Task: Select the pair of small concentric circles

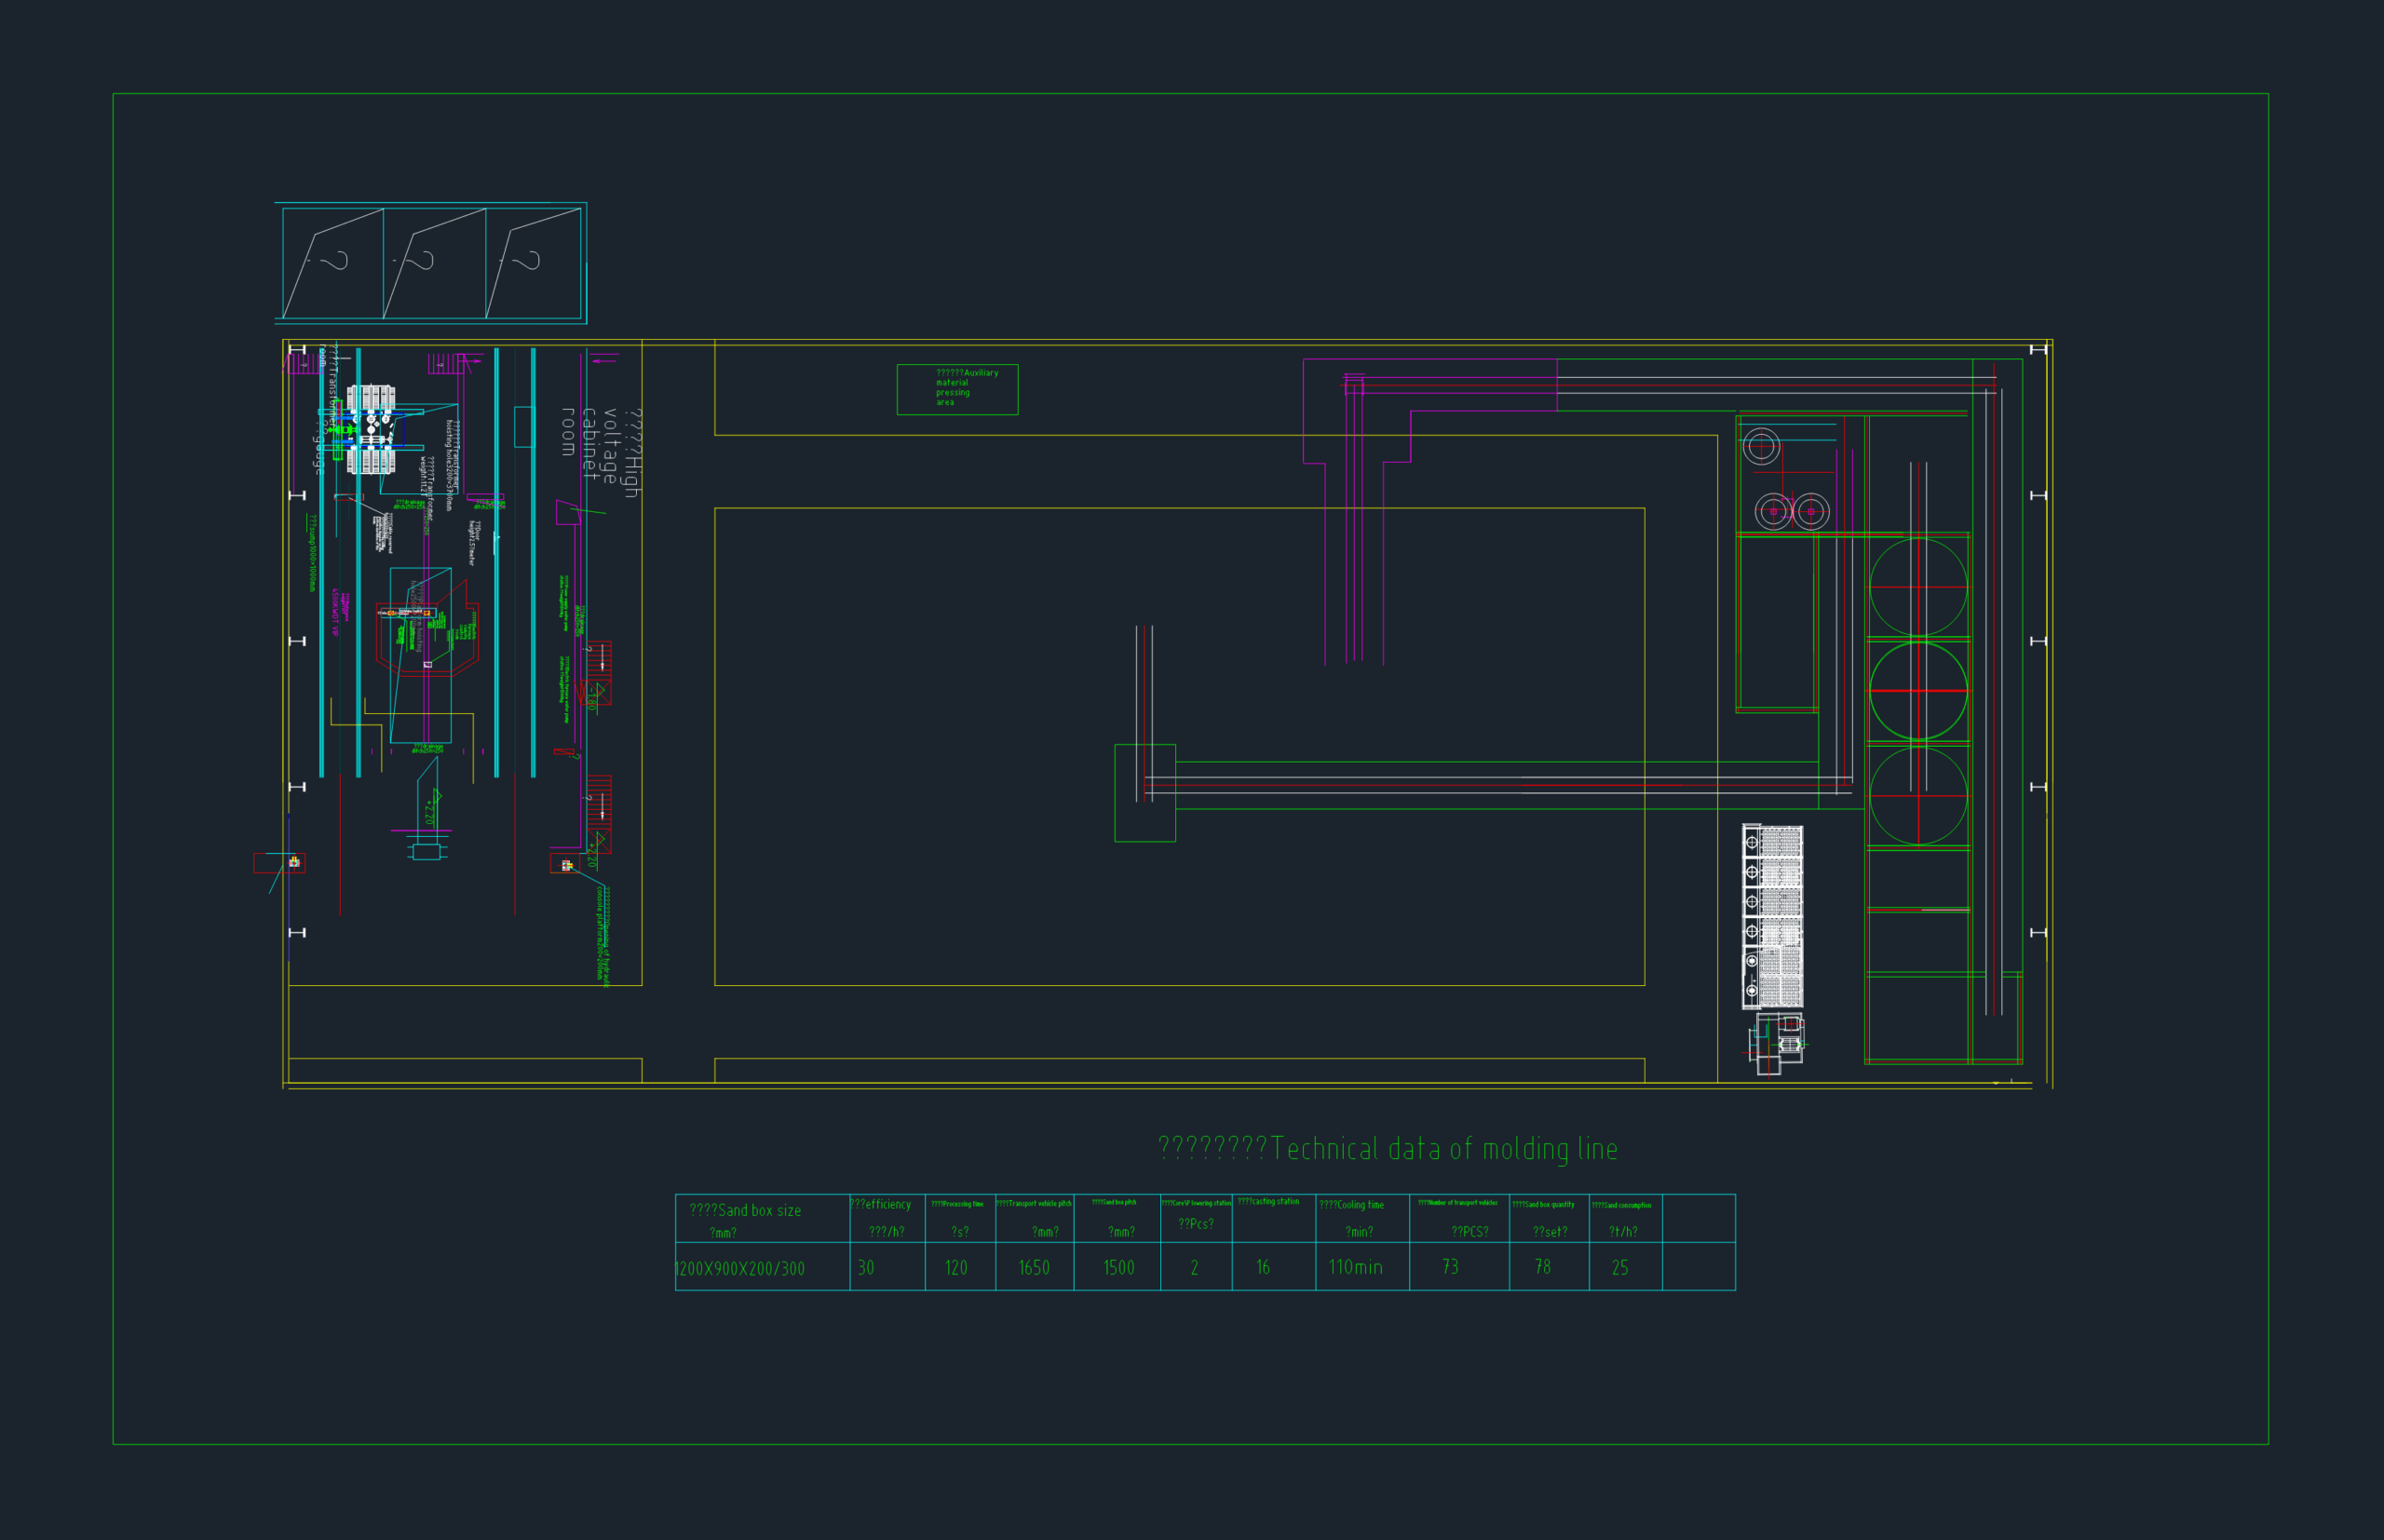Action: click(1792, 512)
